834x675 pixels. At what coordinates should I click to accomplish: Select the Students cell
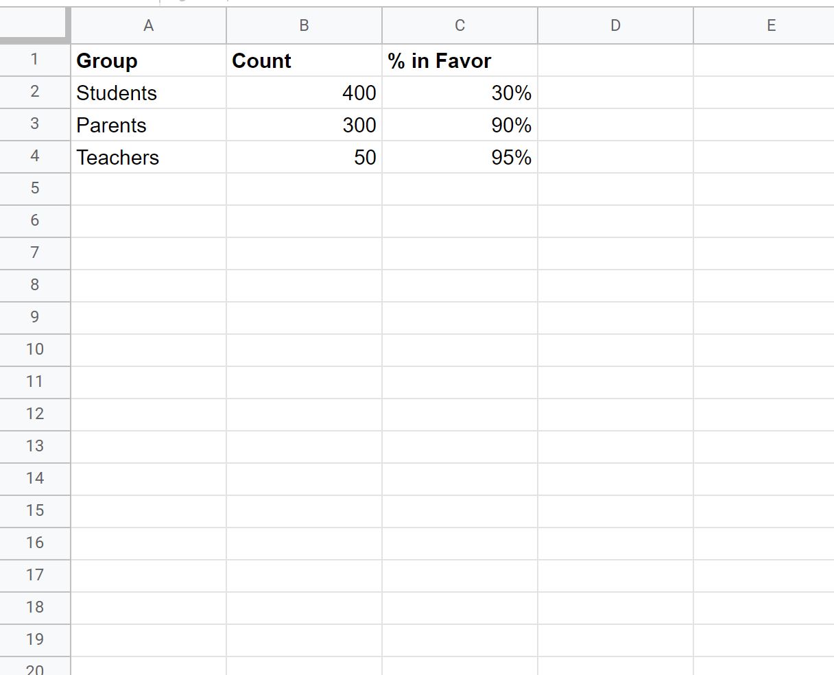(x=148, y=93)
